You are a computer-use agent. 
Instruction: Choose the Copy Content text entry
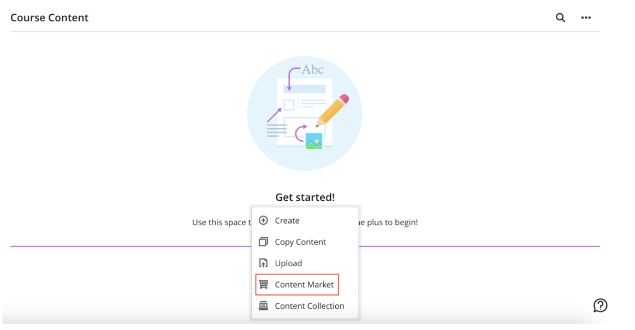click(300, 242)
